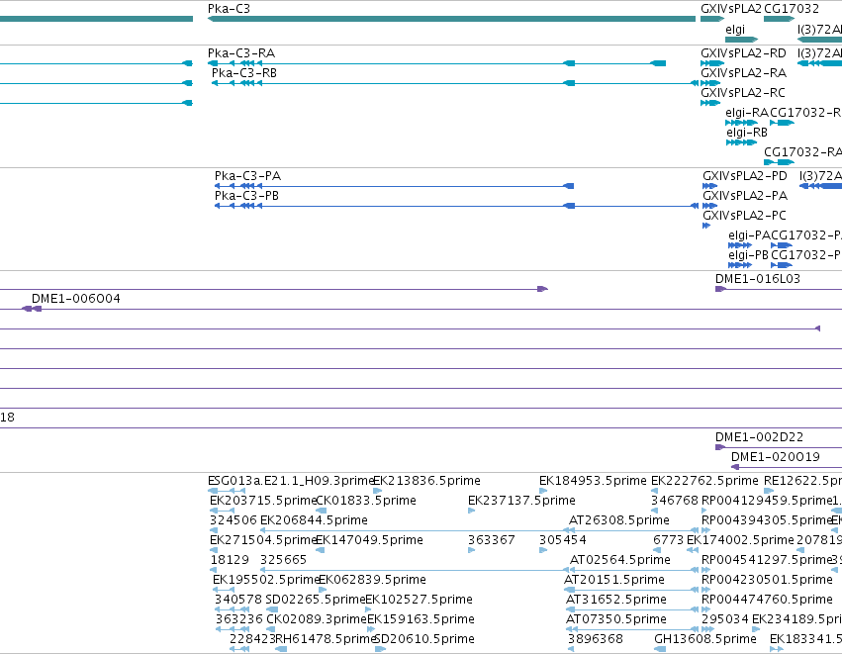Select feature 324506 label
The height and width of the screenshot is (654, 842).
(234, 520)
